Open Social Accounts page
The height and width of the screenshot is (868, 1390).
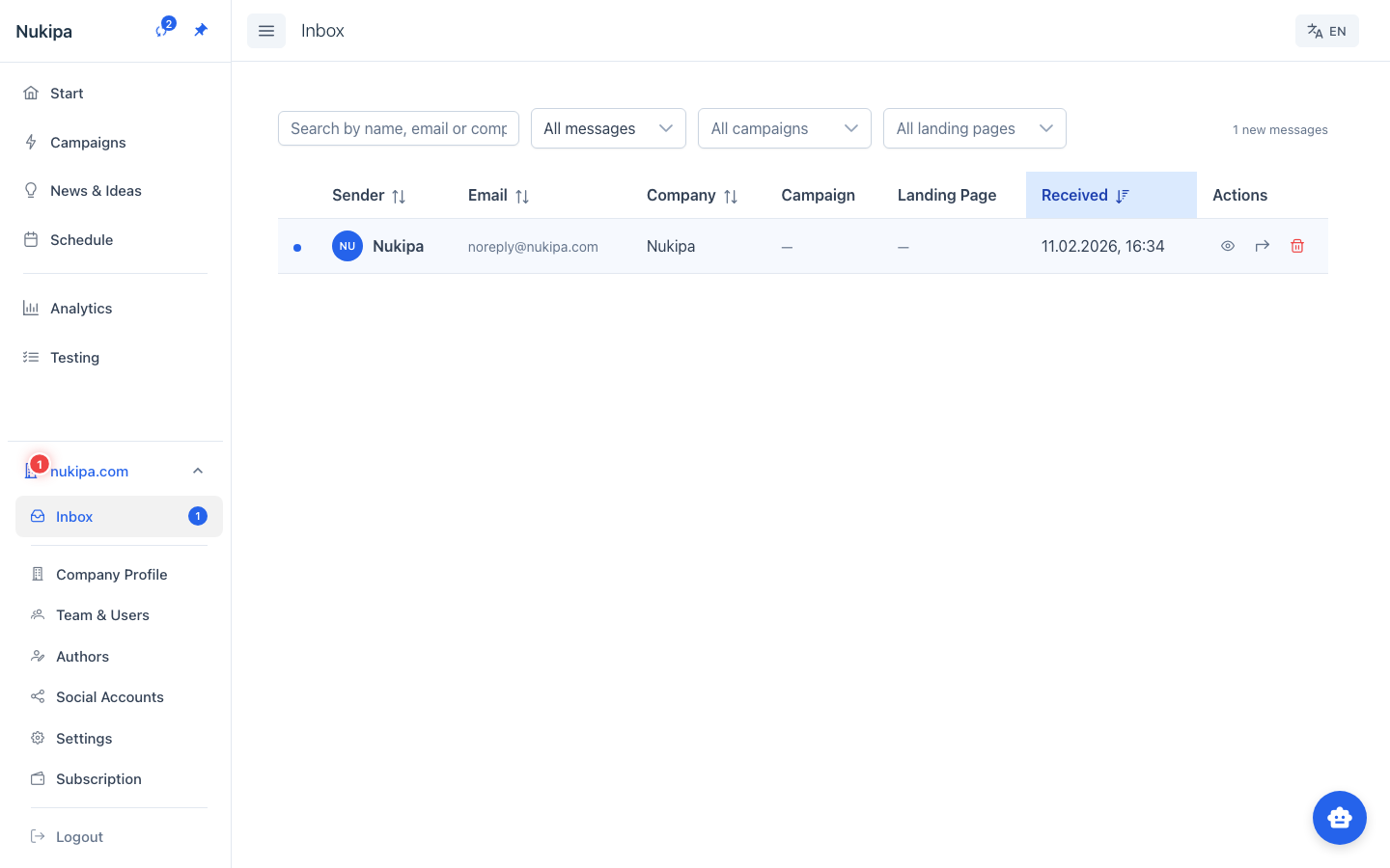(x=110, y=697)
